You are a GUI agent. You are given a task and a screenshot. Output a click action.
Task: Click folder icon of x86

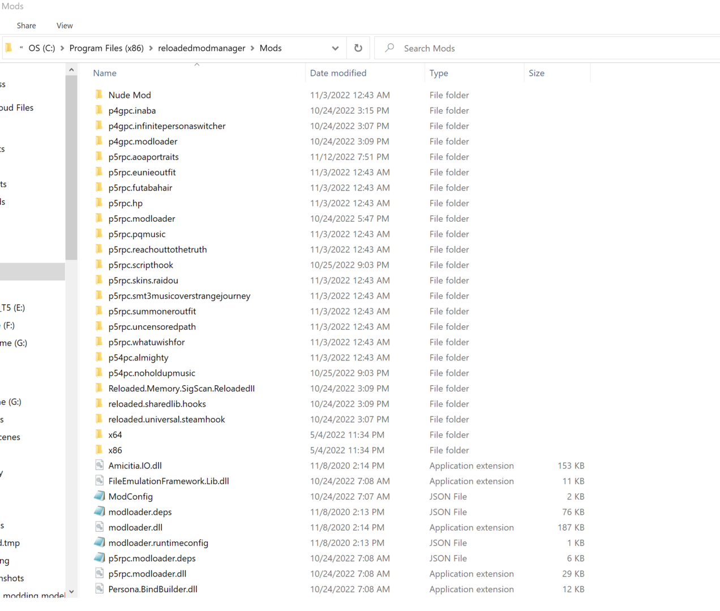point(99,450)
